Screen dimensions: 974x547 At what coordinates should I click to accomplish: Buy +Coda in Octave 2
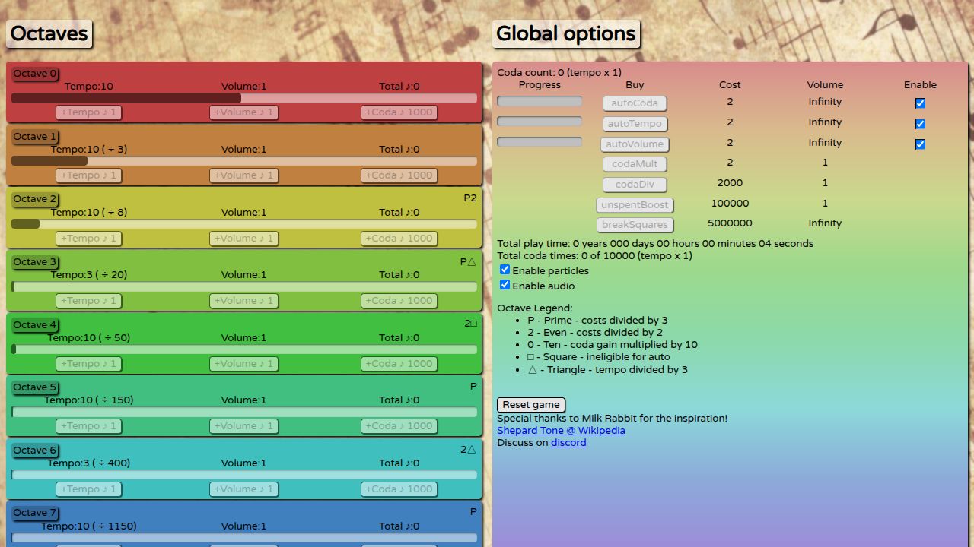pos(399,239)
